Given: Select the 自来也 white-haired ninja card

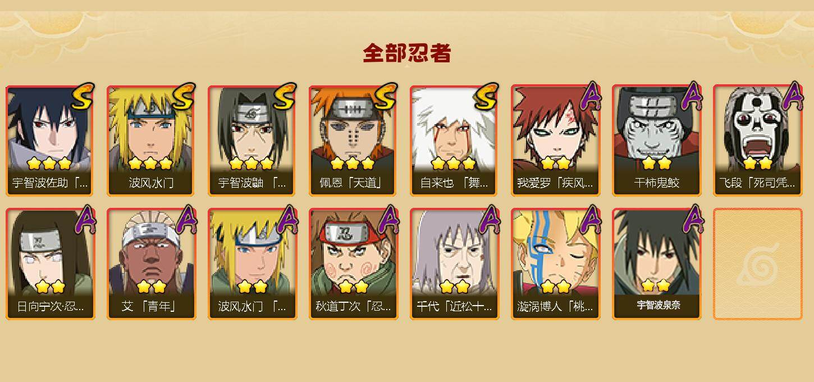Looking at the screenshot, I should (x=454, y=140).
